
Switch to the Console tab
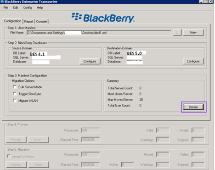(41, 22)
